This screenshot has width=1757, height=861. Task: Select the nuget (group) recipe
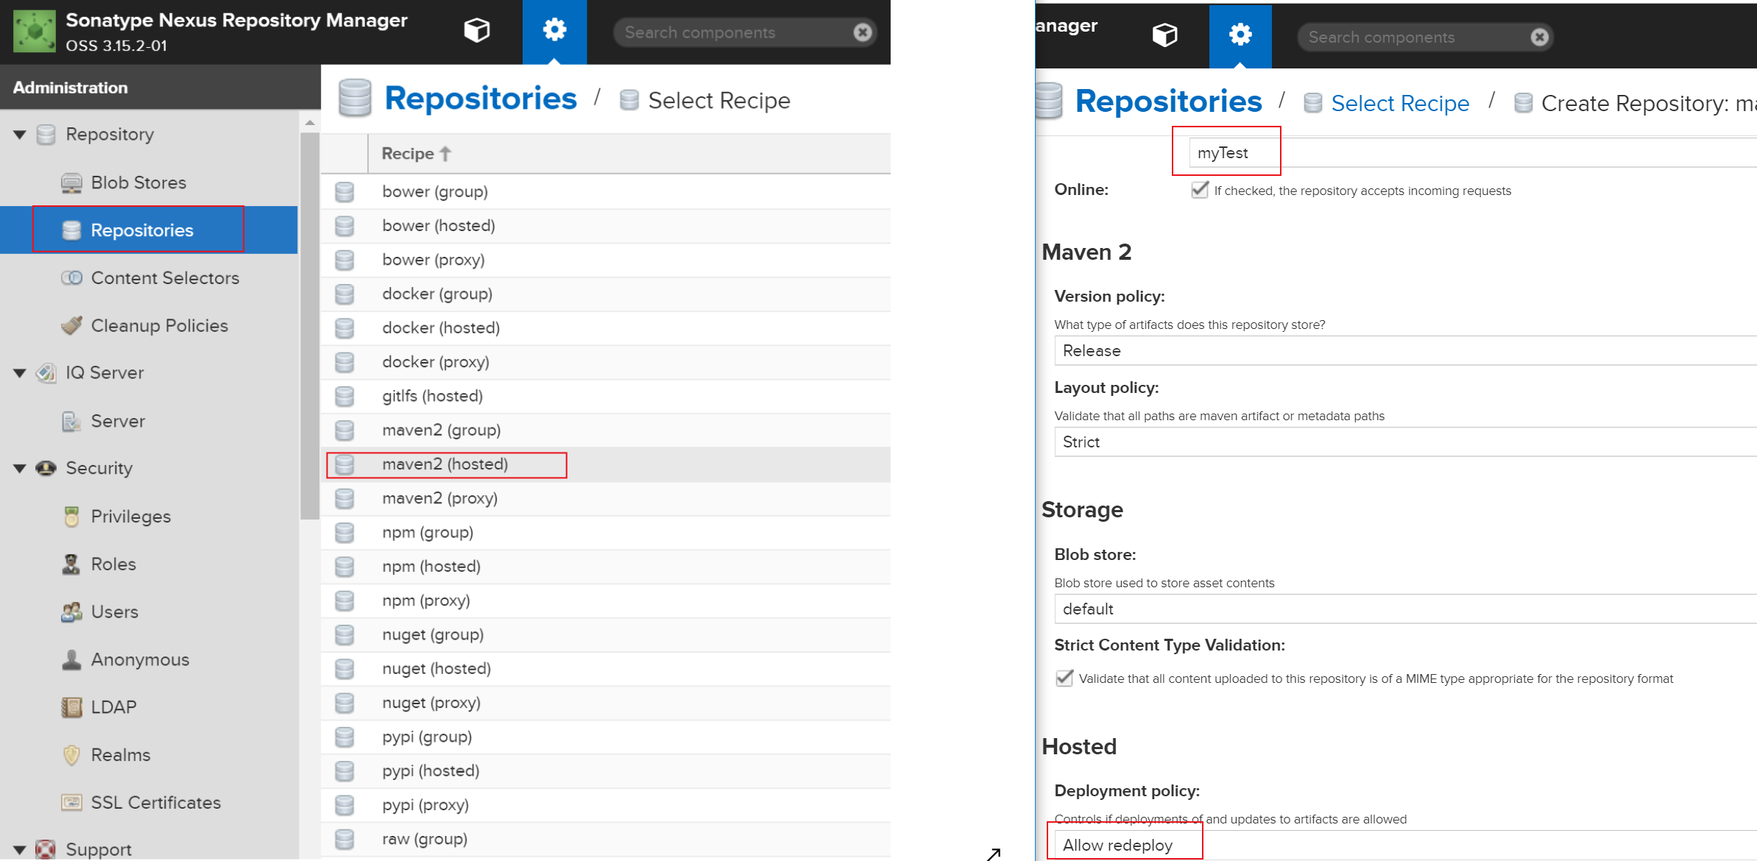[x=606, y=635]
